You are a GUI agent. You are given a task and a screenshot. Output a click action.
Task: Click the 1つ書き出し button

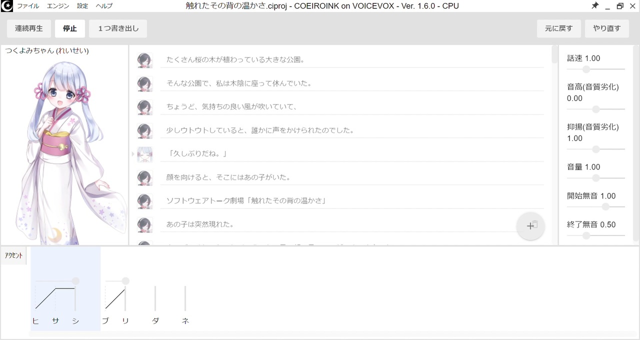tap(118, 28)
